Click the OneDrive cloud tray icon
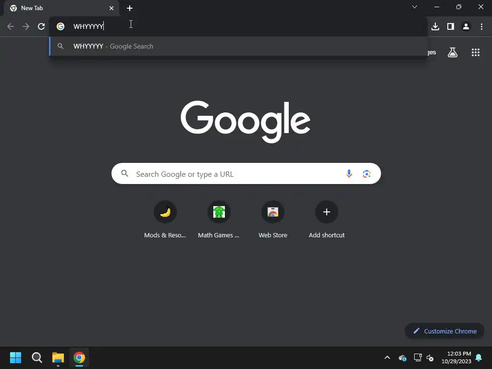This screenshot has height=369, width=492. pos(402,357)
